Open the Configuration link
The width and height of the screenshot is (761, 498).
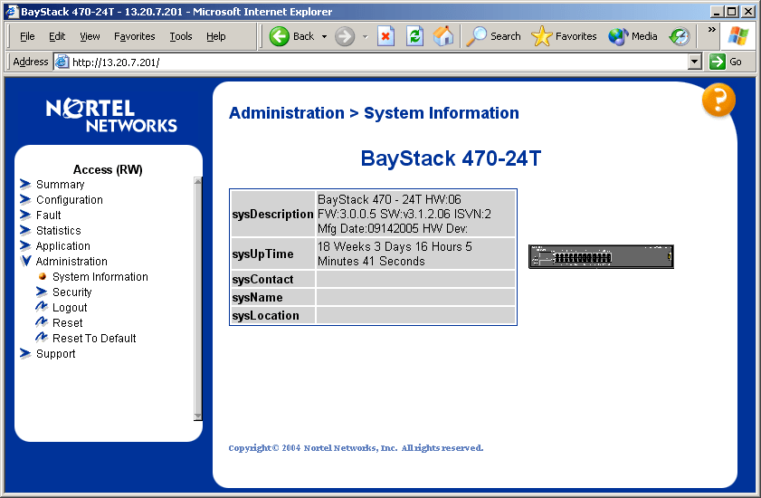pyautogui.click(x=70, y=200)
